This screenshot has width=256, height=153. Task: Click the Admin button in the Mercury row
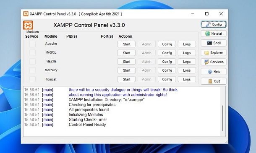tap(146, 70)
